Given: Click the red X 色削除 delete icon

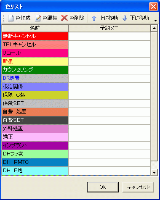Looking at the screenshot, I should click(x=64, y=18).
